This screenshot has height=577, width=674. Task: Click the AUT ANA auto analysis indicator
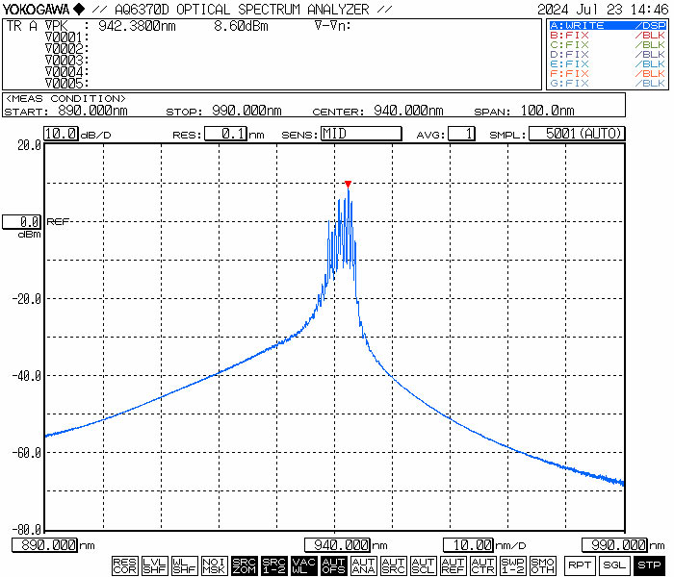click(364, 565)
